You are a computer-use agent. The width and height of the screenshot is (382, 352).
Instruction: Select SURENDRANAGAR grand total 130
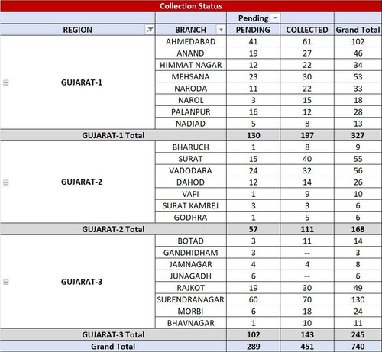click(358, 299)
